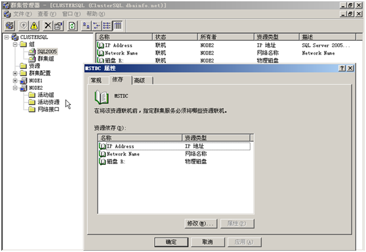Click IP Address icon in main resource list

[100, 45]
